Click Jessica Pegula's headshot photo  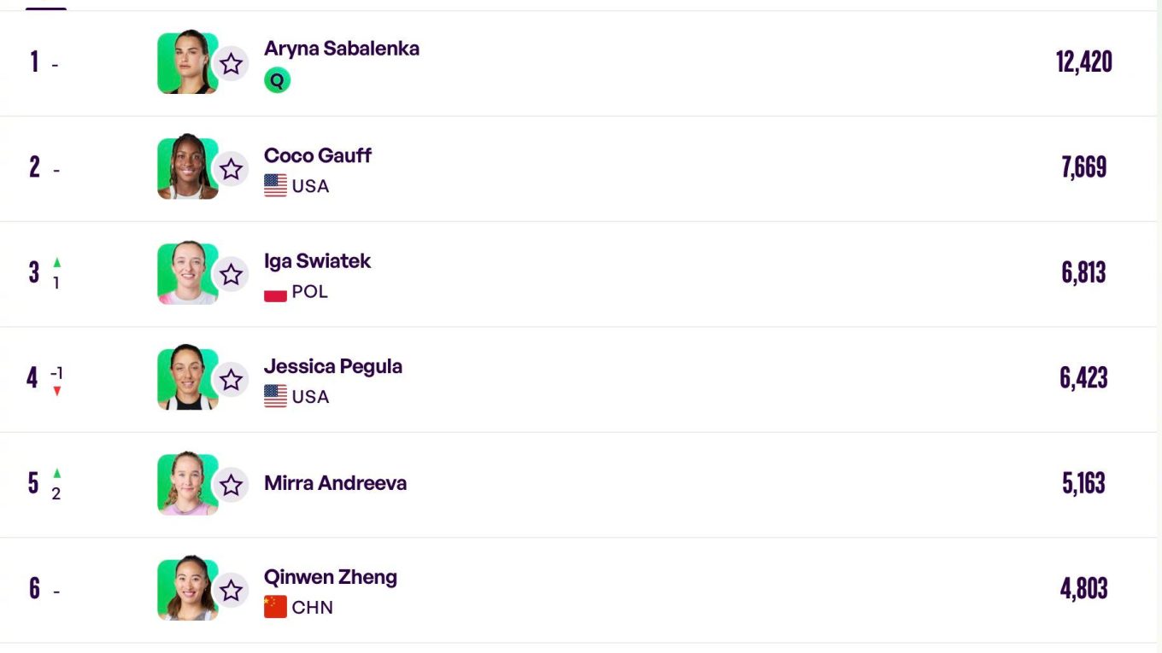point(187,379)
